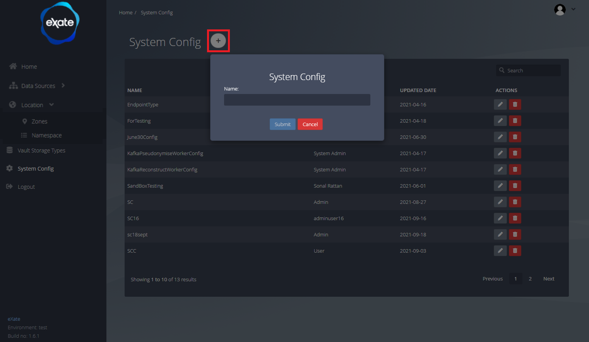
Task: Delete the SandBoxTesting config via trash icon
Action: 515,186
